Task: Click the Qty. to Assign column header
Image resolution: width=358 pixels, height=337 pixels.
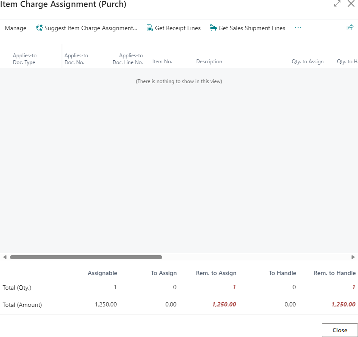Action: pos(307,62)
